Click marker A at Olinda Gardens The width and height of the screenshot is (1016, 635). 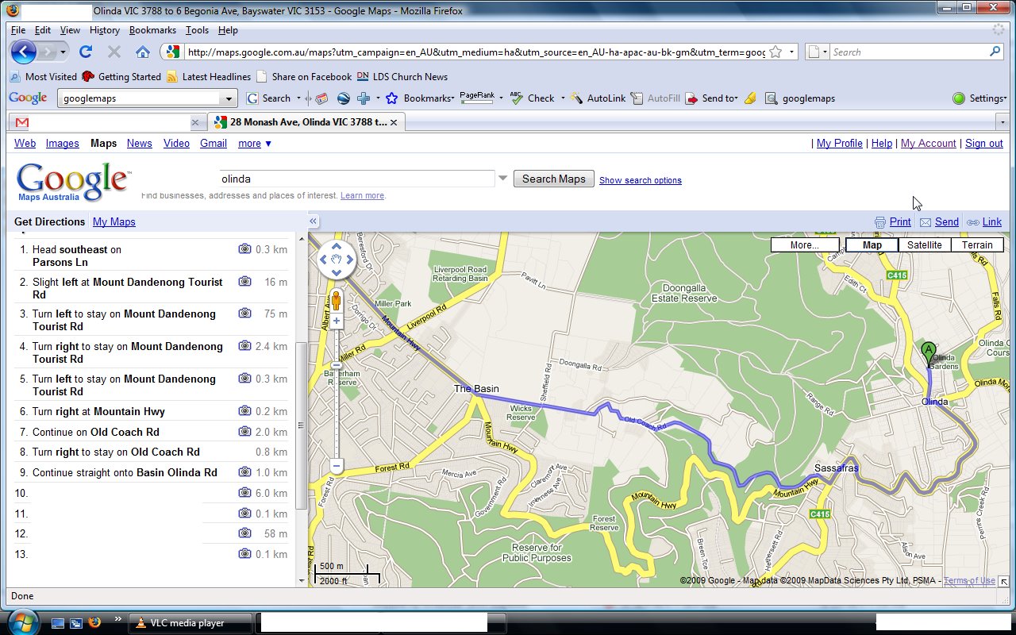point(929,353)
